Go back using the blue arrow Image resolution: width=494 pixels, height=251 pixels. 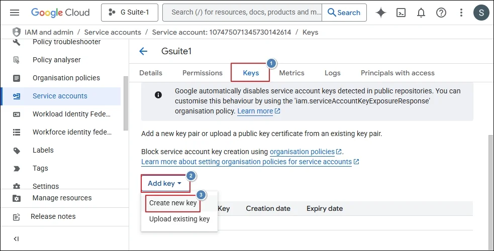143,51
